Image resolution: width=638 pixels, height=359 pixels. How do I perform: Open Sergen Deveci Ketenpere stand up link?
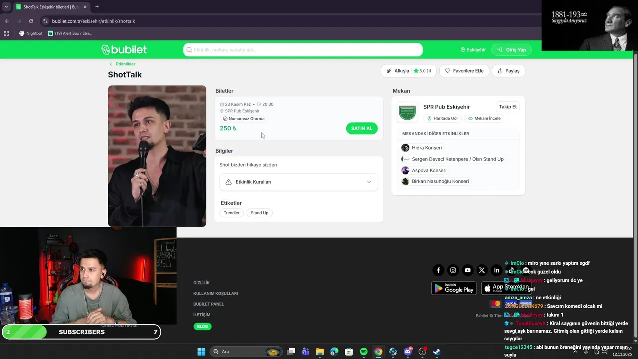click(x=458, y=159)
